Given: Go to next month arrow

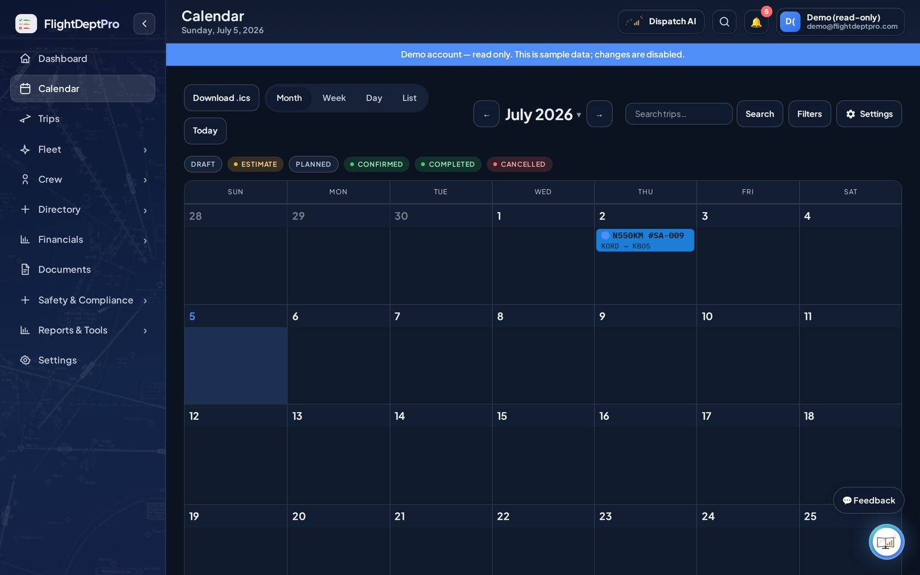Looking at the screenshot, I should point(599,114).
